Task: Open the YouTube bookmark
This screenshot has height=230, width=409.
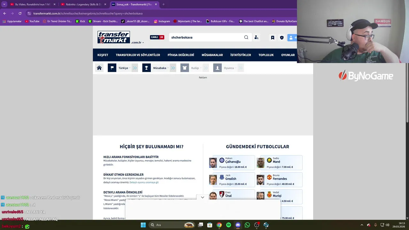Action: pos(32,21)
